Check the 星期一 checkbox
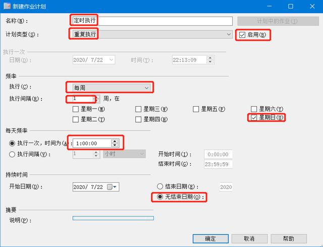 [x=76, y=109]
